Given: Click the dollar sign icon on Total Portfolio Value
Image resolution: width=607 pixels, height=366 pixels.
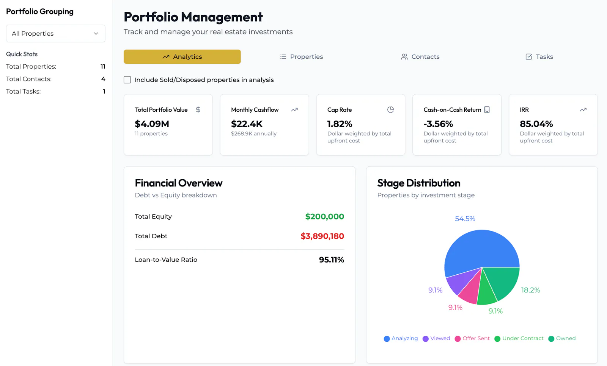Looking at the screenshot, I should (198, 109).
